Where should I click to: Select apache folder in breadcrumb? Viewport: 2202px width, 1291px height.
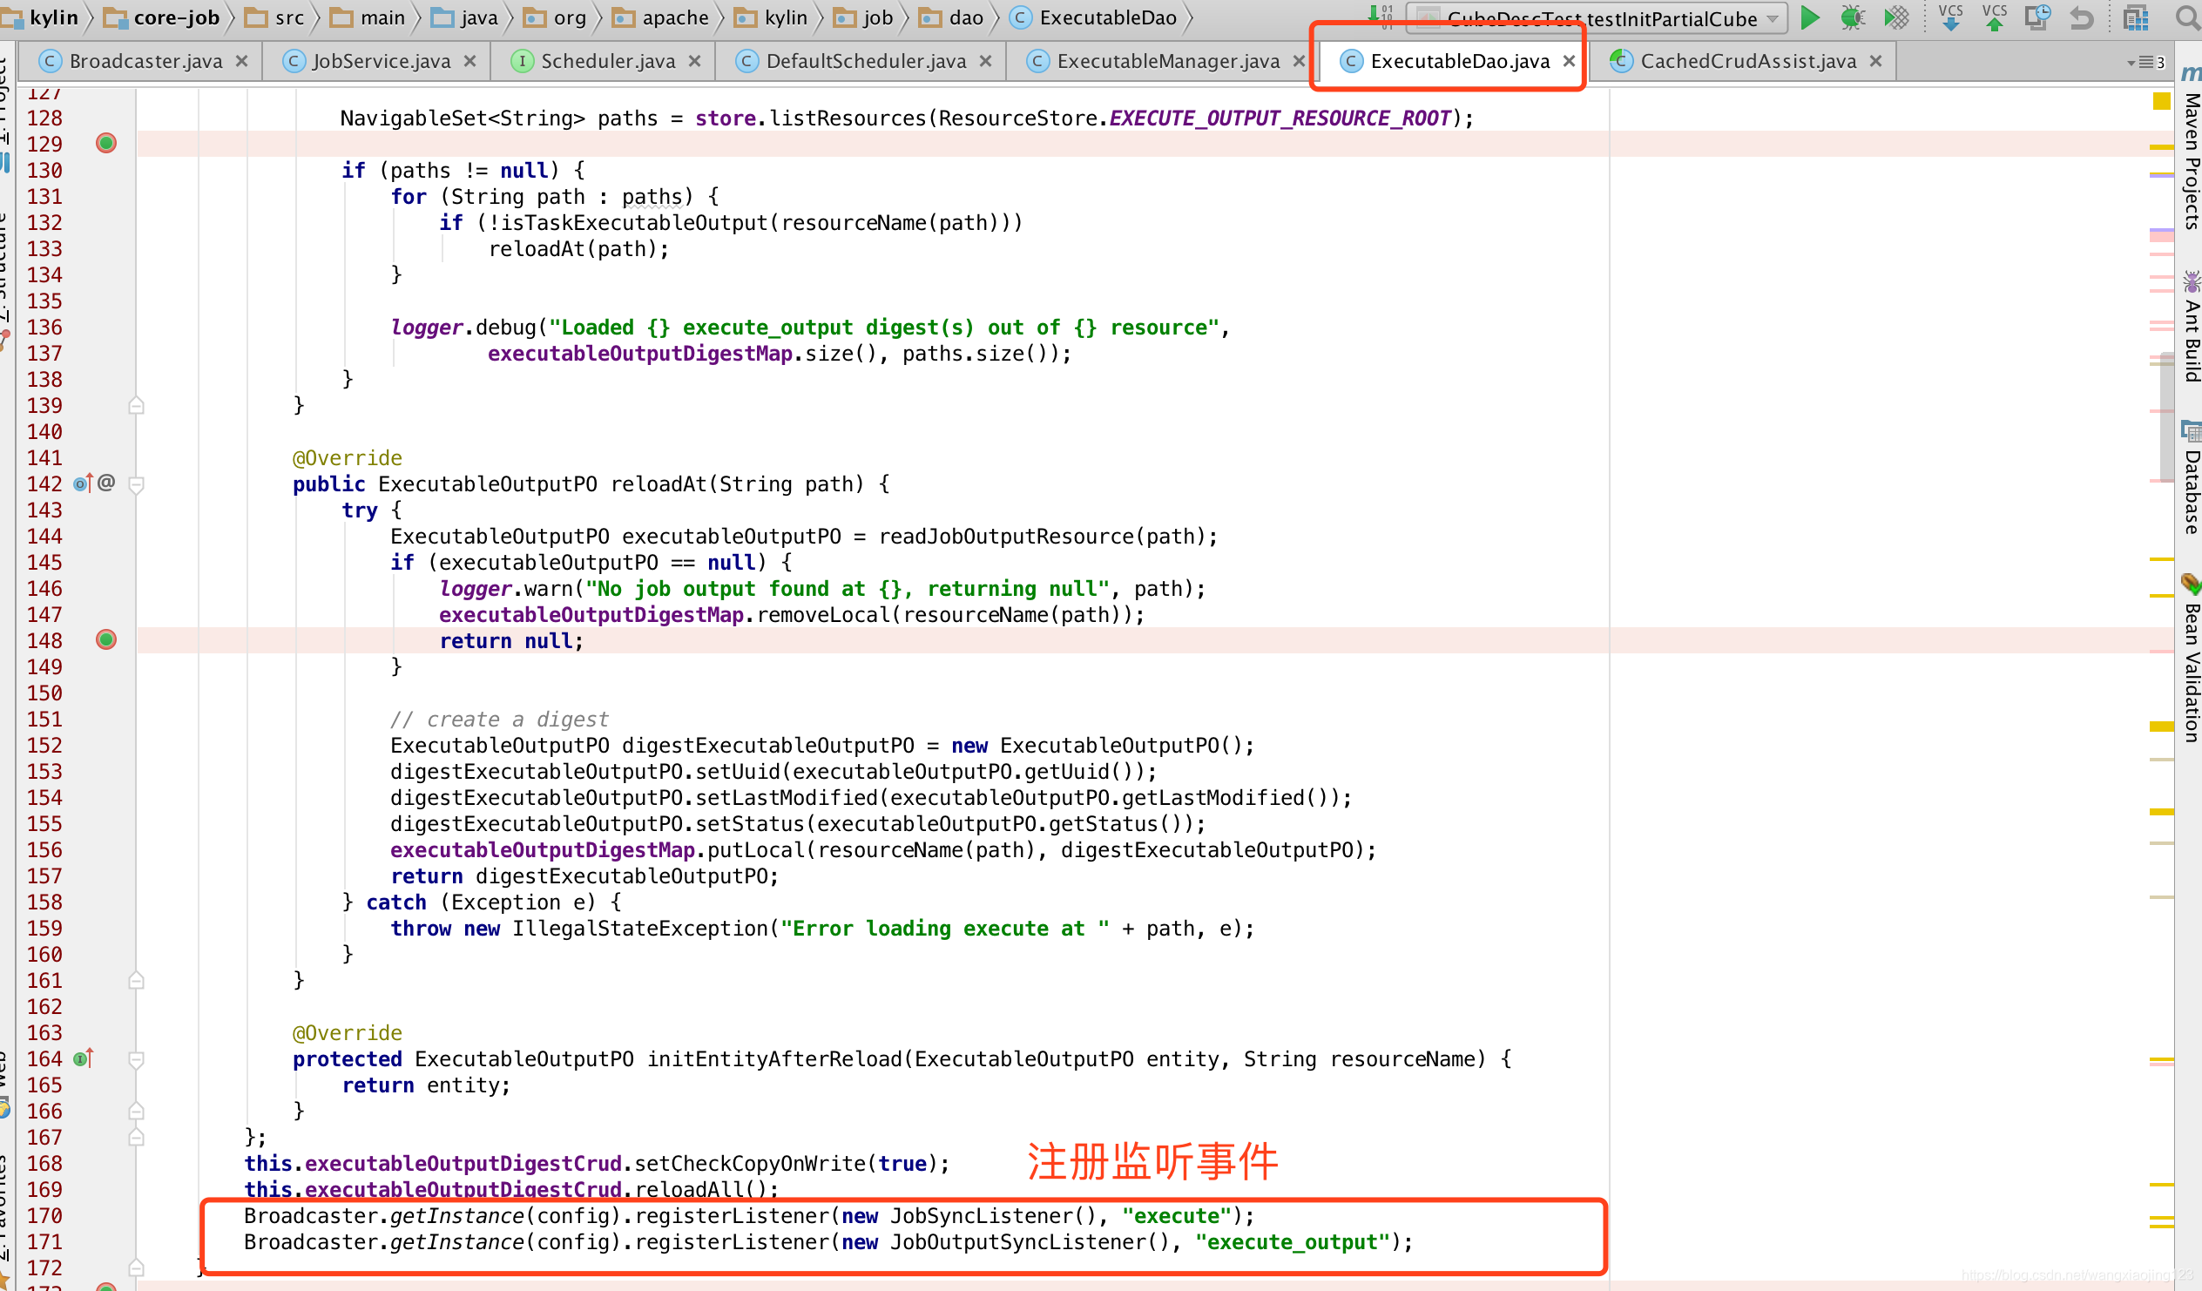pos(661,17)
